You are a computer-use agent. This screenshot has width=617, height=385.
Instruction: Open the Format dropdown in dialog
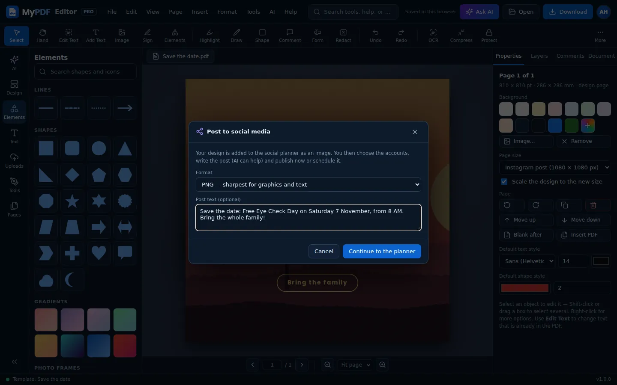308,185
